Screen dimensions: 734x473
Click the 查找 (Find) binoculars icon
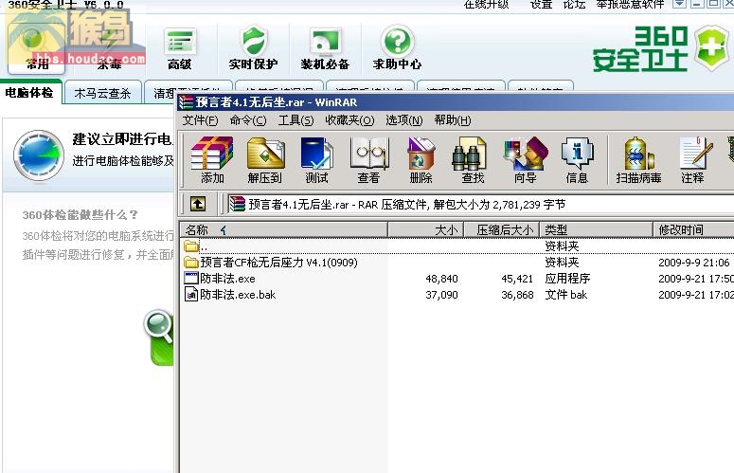click(472, 154)
